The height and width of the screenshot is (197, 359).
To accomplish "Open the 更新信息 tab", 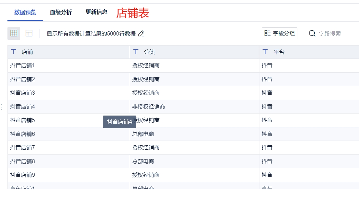I will (x=97, y=12).
